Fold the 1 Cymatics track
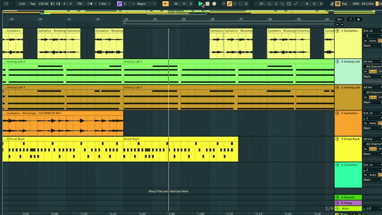The width and height of the screenshot is (382, 215). click(x=338, y=31)
